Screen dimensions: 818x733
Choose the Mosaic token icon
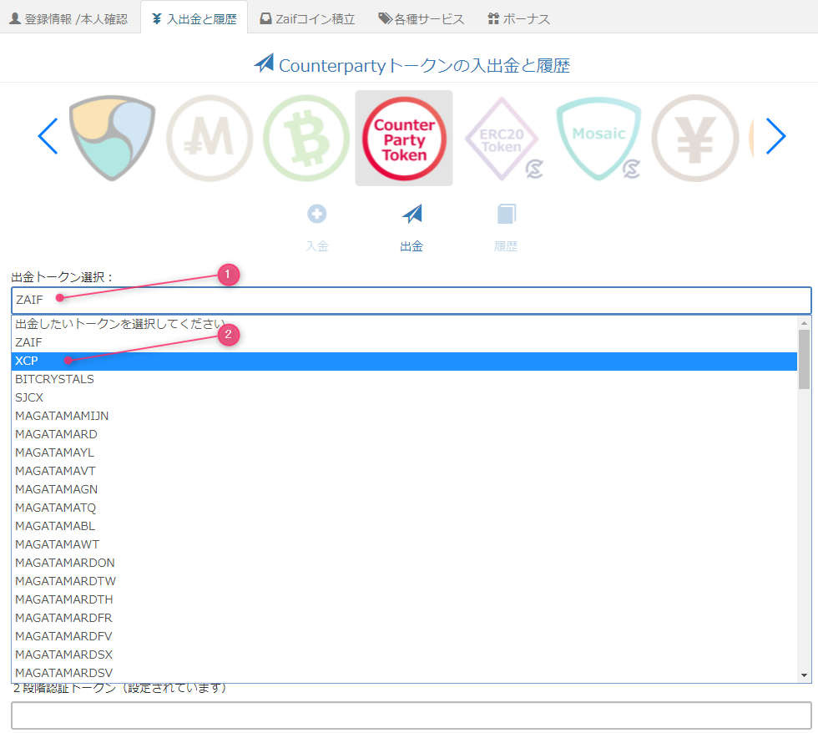click(598, 138)
